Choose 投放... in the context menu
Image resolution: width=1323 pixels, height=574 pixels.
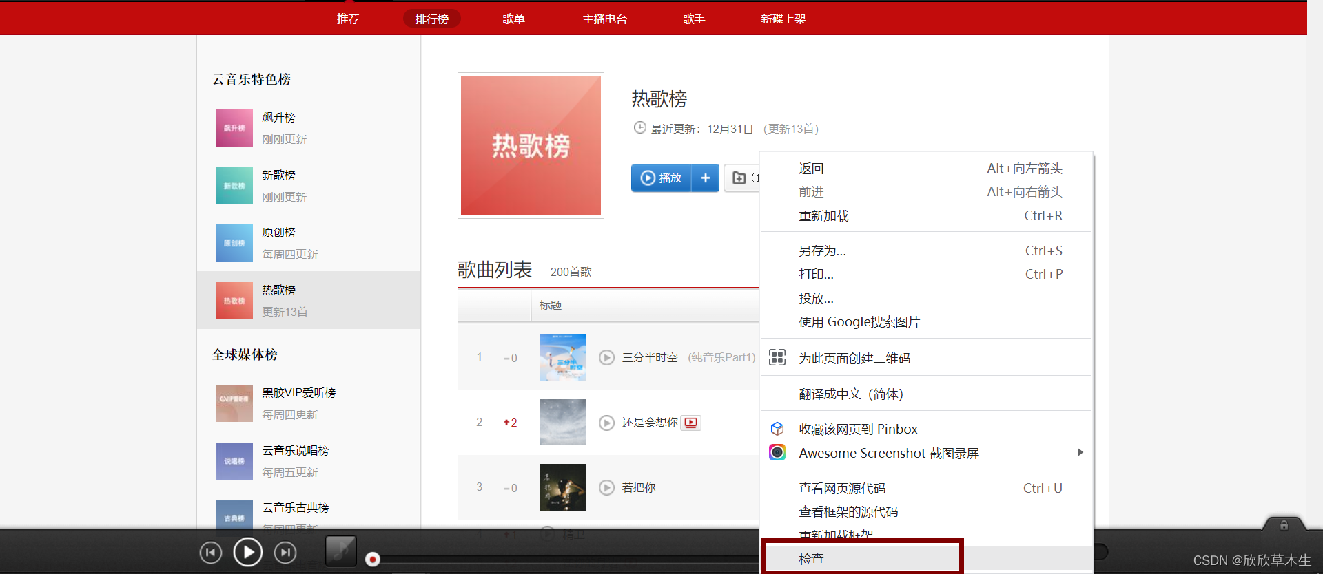click(x=926, y=298)
